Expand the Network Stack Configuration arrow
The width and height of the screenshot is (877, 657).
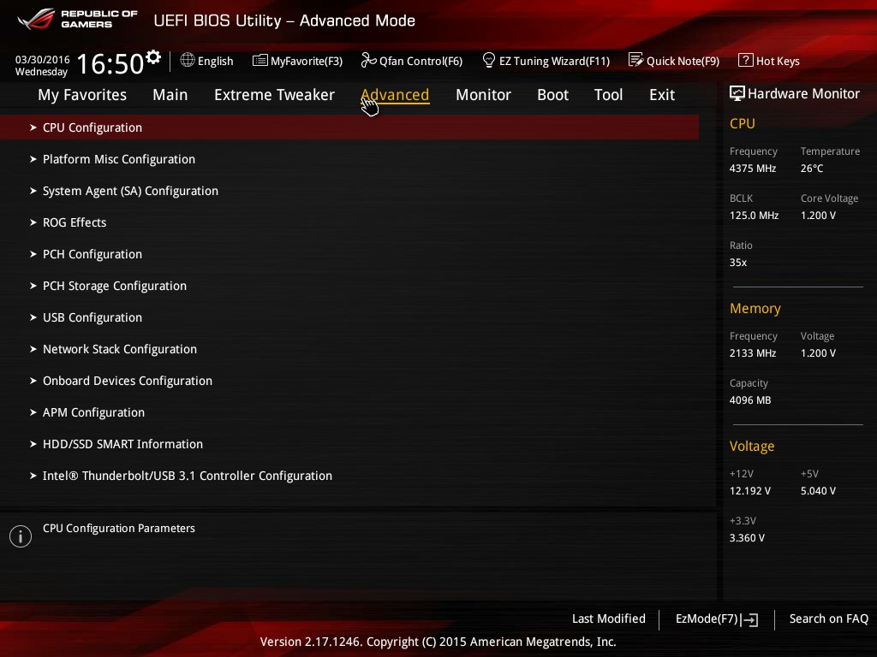pyautogui.click(x=33, y=349)
